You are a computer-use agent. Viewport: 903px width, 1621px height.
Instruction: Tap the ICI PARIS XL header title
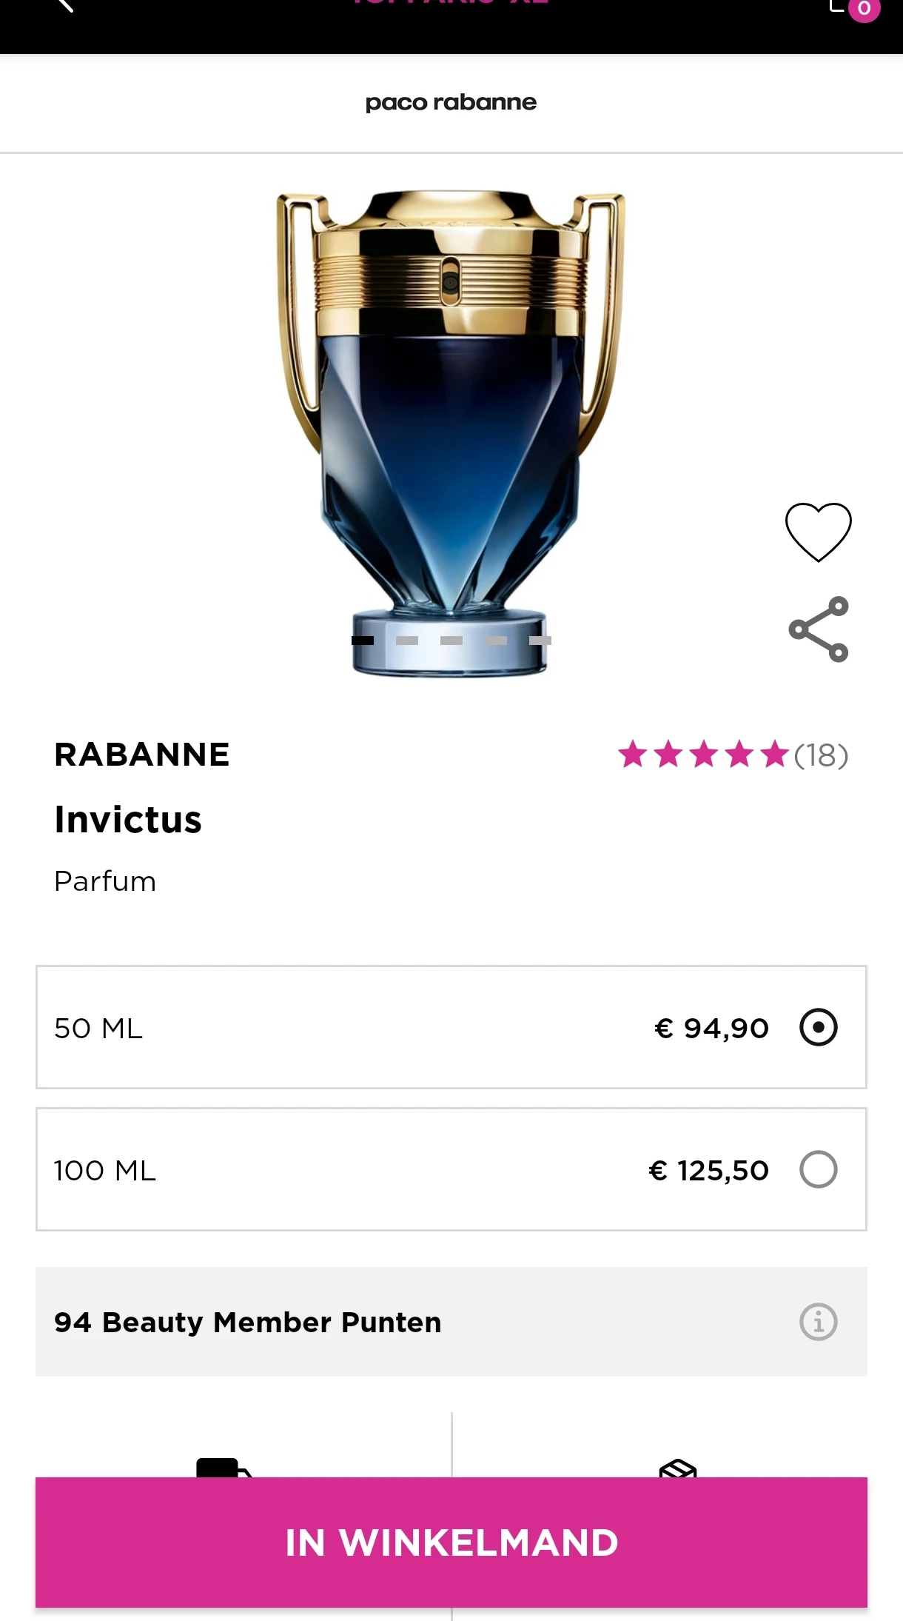(451, 4)
